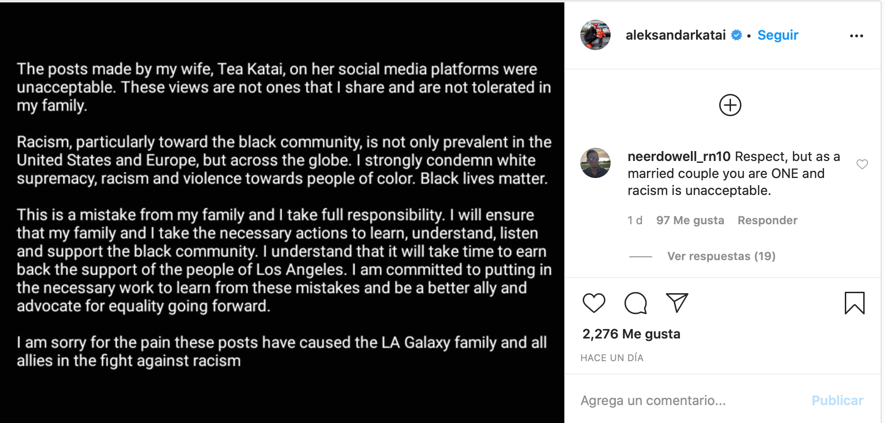The height and width of the screenshot is (423, 884).
Task: Expand Ver respuestas (19) replies
Action: coord(721,256)
